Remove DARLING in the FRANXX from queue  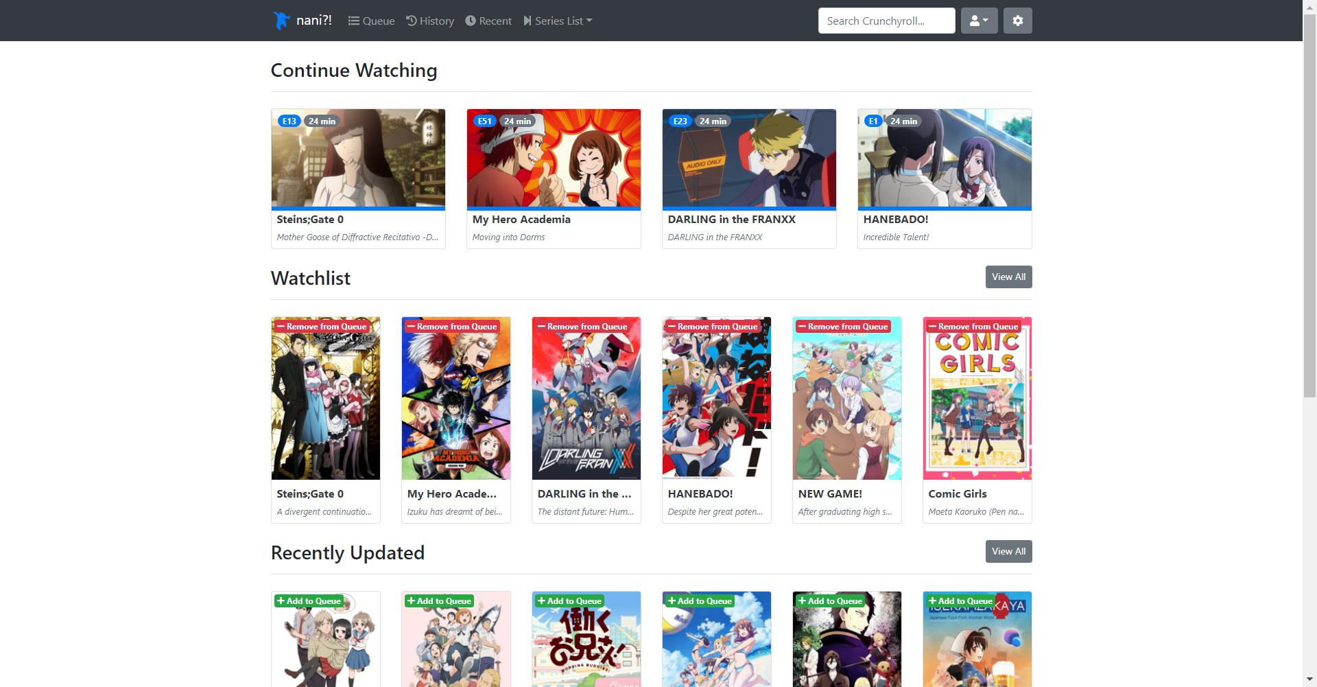point(582,327)
